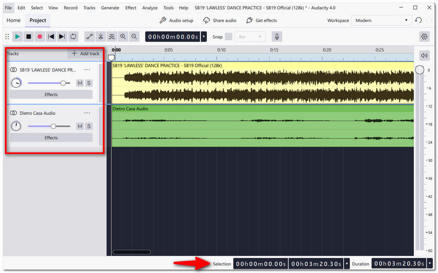Open the Analyze menu
Screen dimensions: 438x273
tap(150, 8)
